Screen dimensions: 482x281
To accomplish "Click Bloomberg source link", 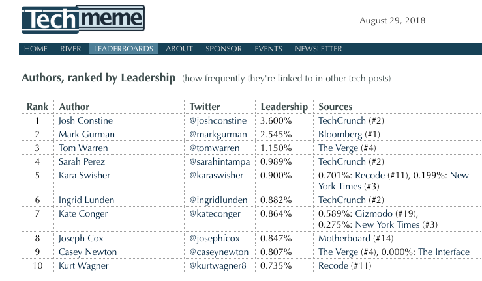I will (x=340, y=134).
